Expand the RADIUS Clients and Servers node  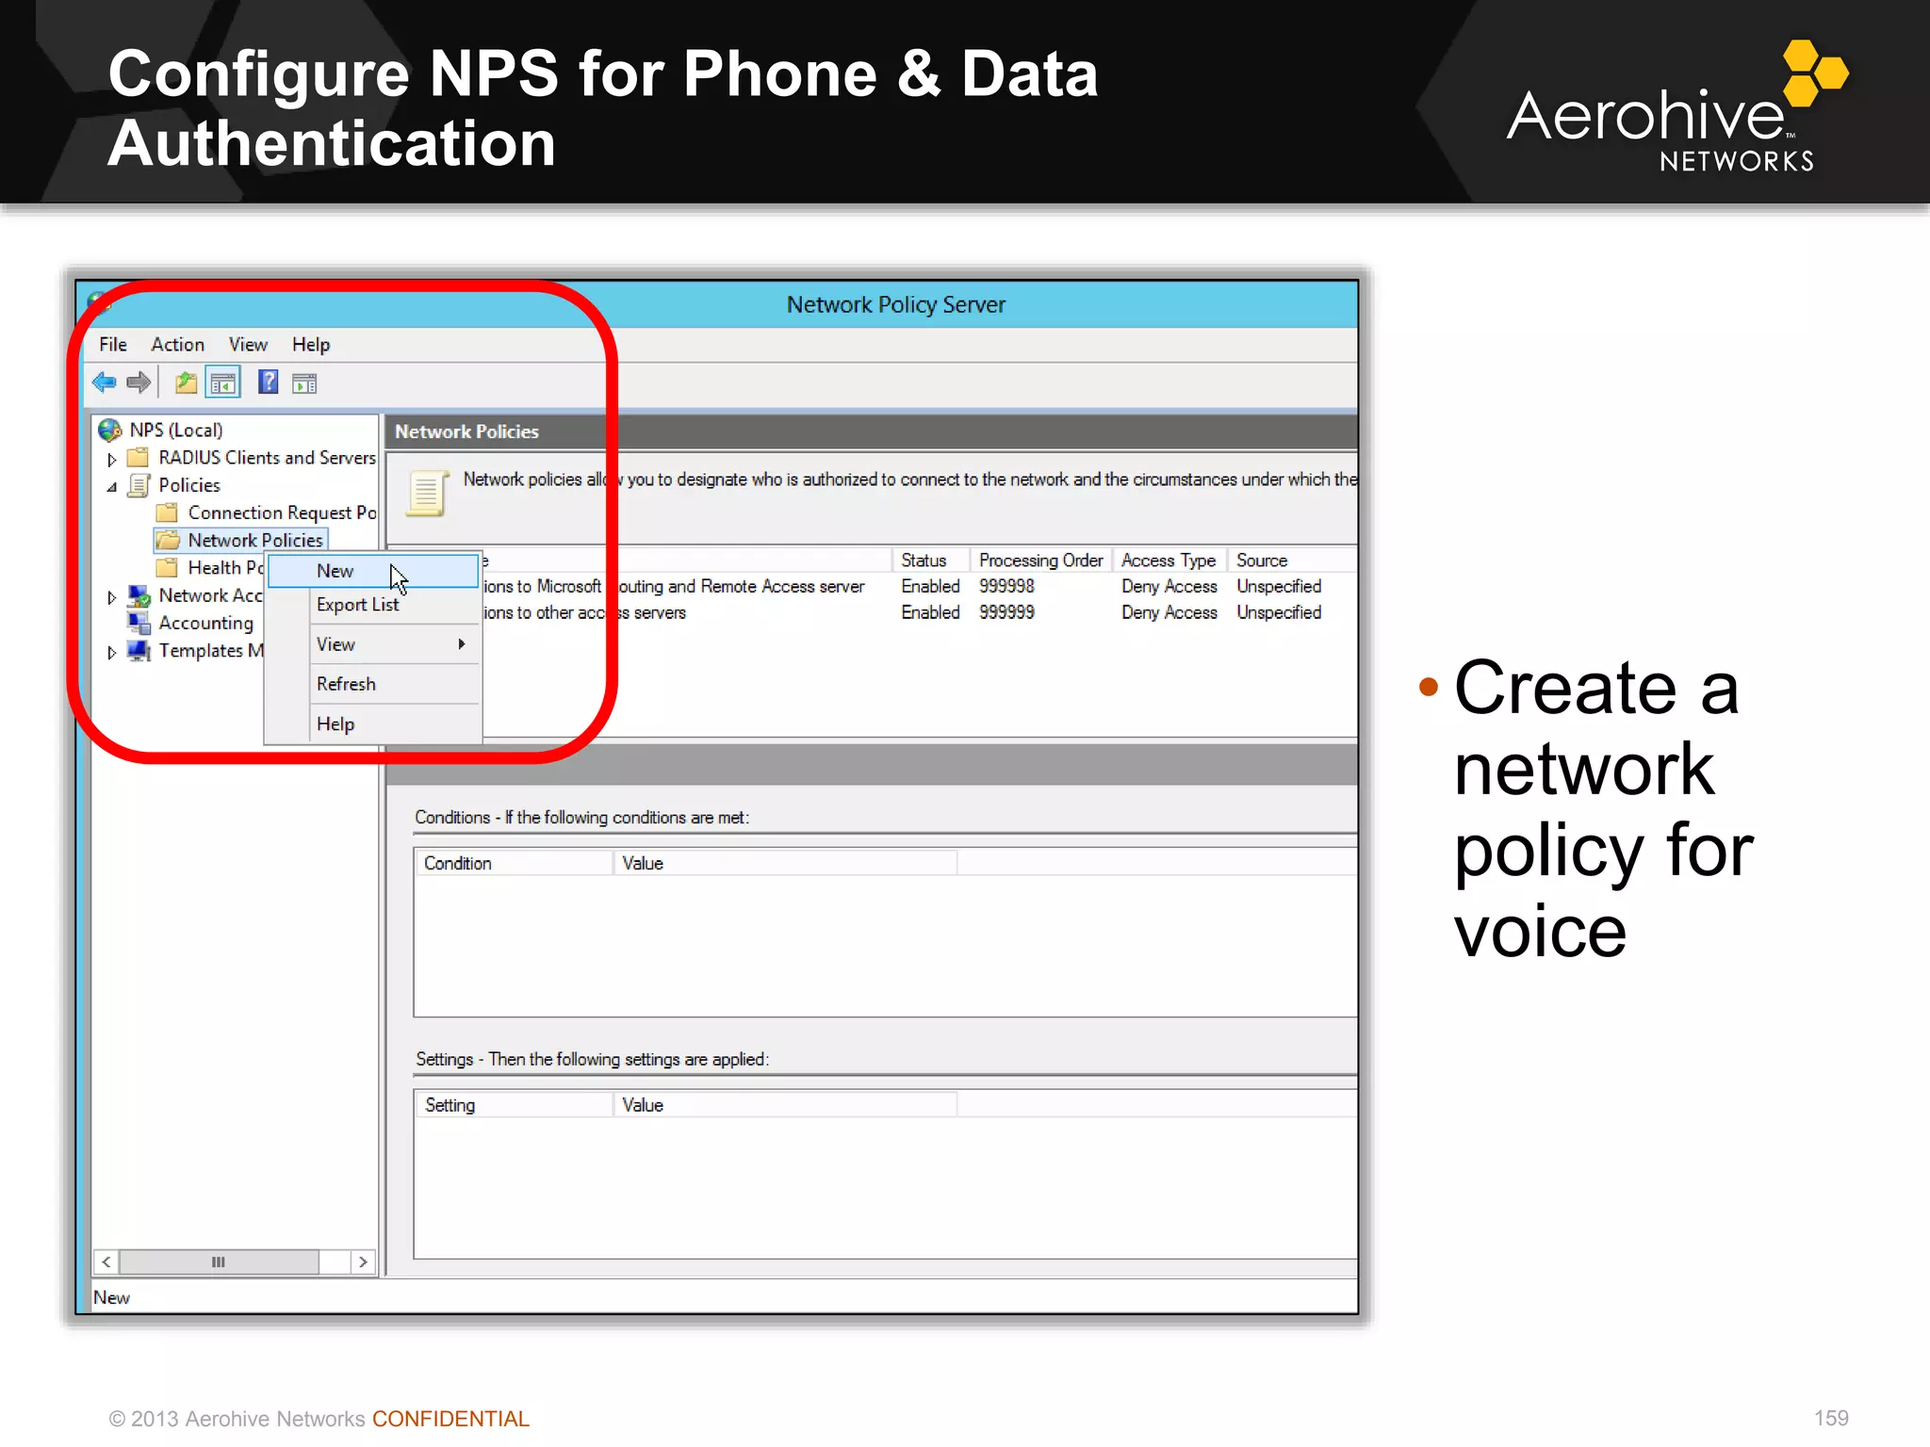(111, 460)
